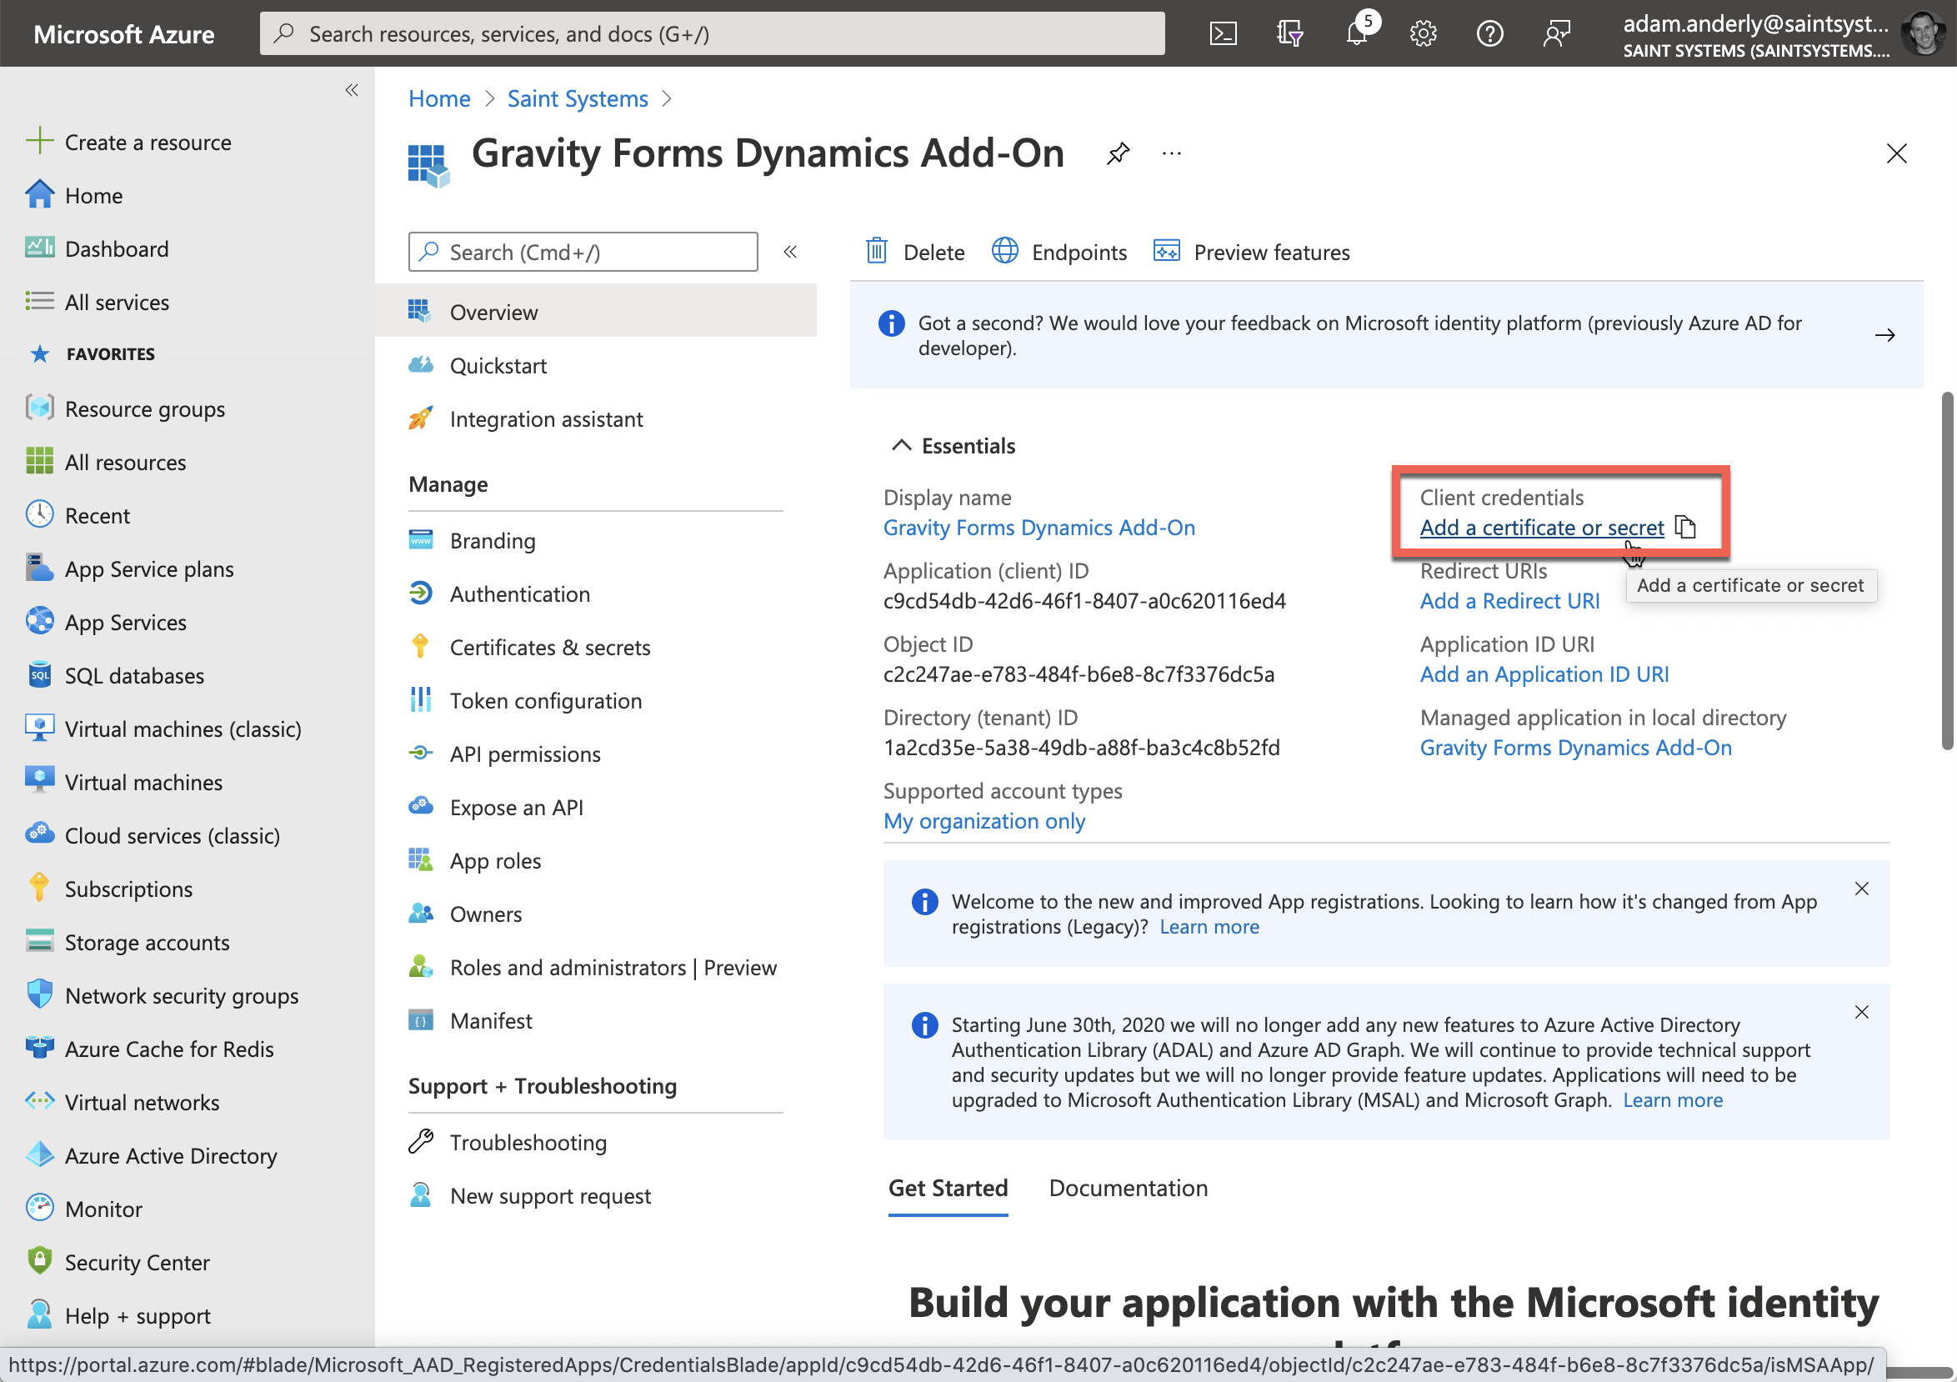1957x1382 pixels.
Task: Copy client credentials to clipboard icon
Action: [1685, 528]
